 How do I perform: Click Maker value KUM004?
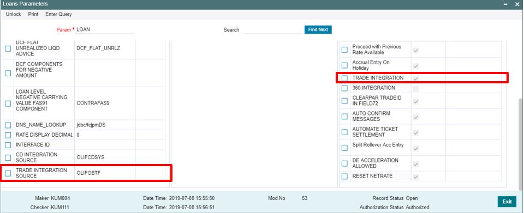[60, 198]
